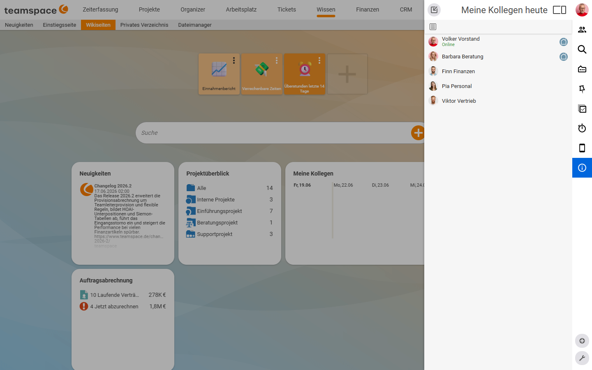Open Interne Projekte in Projektüberblick
This screenshot has height=370, width=592.
pyautogui.click(x=229, y=199)
